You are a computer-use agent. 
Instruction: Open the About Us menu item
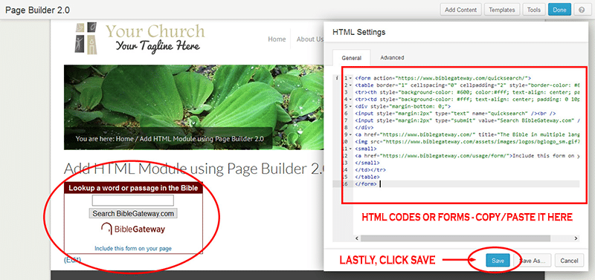[310, 39]
